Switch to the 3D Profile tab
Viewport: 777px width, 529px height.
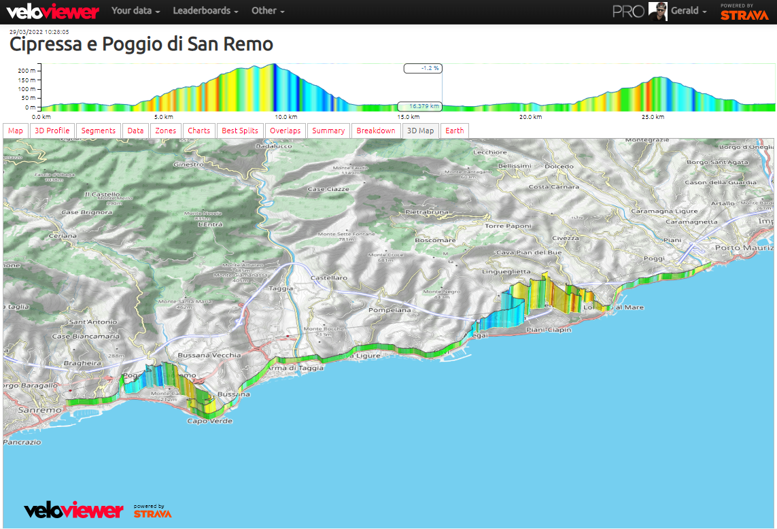pyautogui.click(x=52, y=131)
